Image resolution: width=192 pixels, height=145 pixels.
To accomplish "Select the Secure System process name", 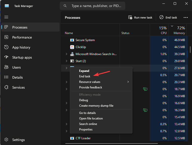I will (85, 40).
